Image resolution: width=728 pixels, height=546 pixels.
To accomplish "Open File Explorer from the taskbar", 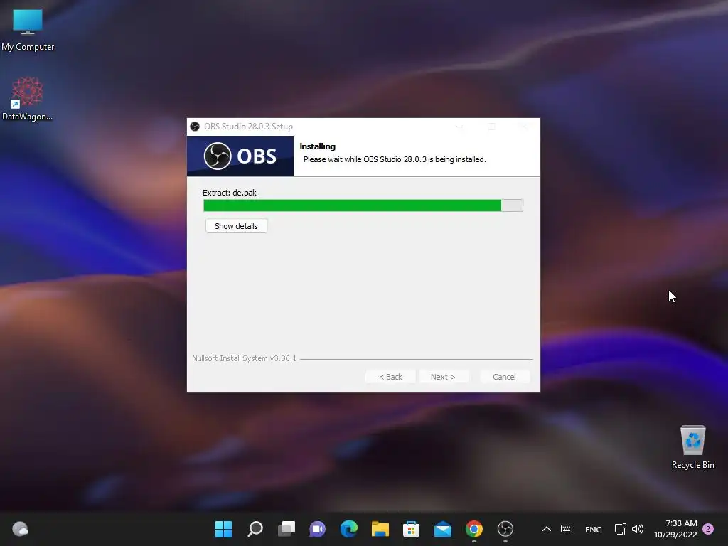I will point(380,529).
